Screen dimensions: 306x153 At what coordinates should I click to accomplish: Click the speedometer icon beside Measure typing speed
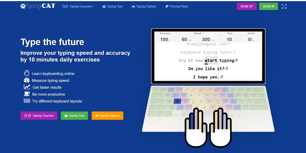coord(27,80)
